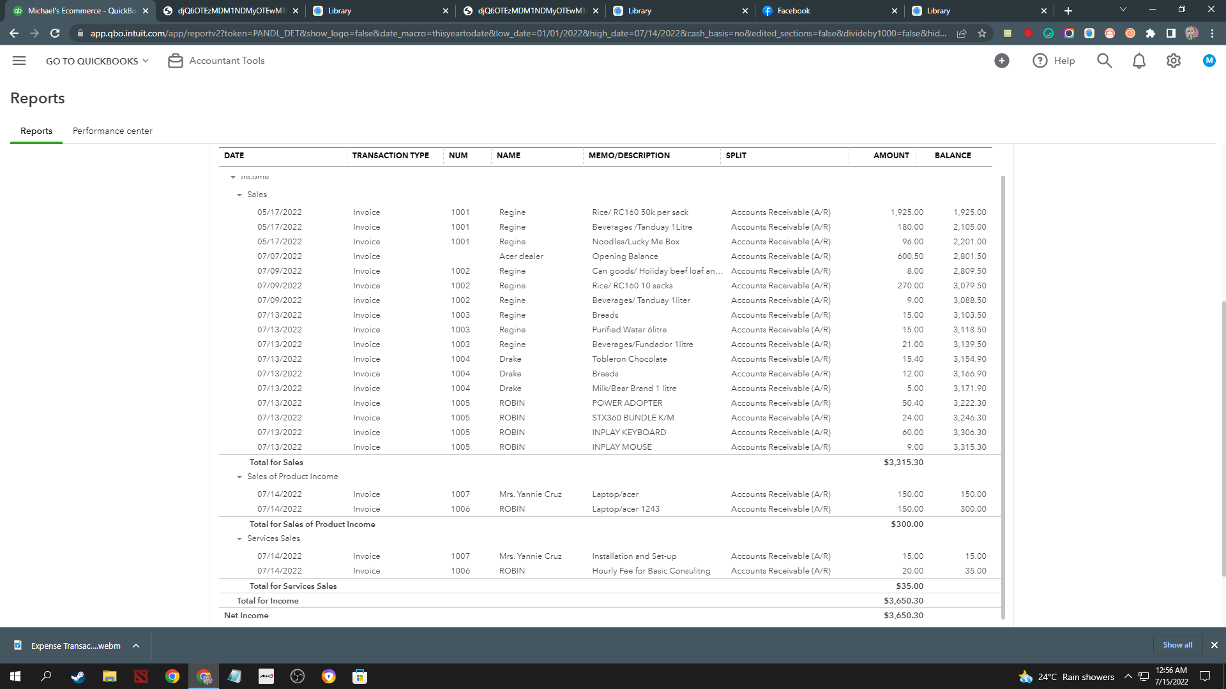Collapse the Sales of Product Income group
1226x689 pixels.
tap(239, 477)
